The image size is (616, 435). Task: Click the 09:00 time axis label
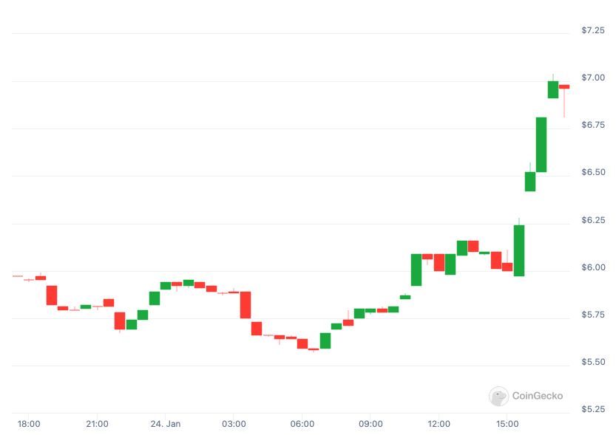[x=370, y=424]
